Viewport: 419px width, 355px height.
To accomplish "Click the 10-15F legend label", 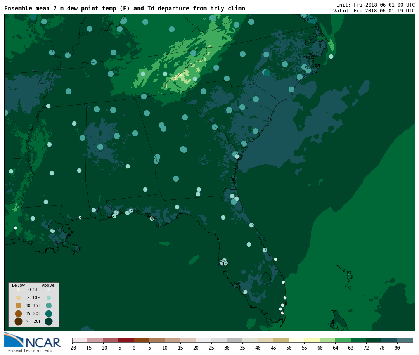I will (x=33, y=305).
